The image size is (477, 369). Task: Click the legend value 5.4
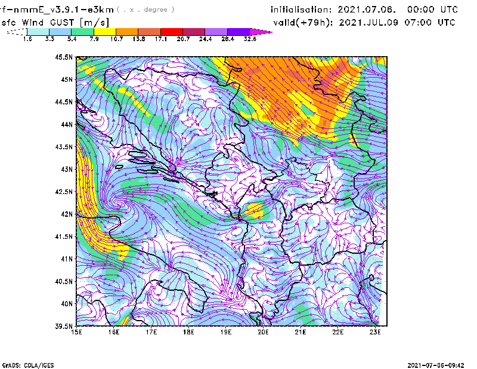pyautogui.click(x=72, y=39)
